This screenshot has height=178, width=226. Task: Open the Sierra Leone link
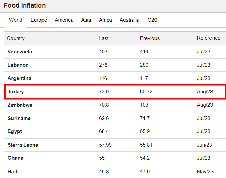pos(23,145)
